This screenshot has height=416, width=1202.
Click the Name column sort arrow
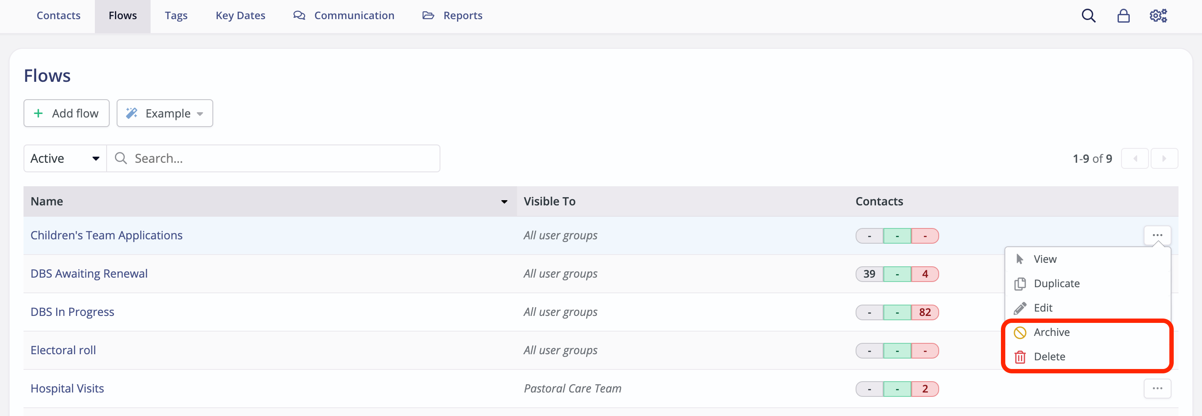pos(504,201)
